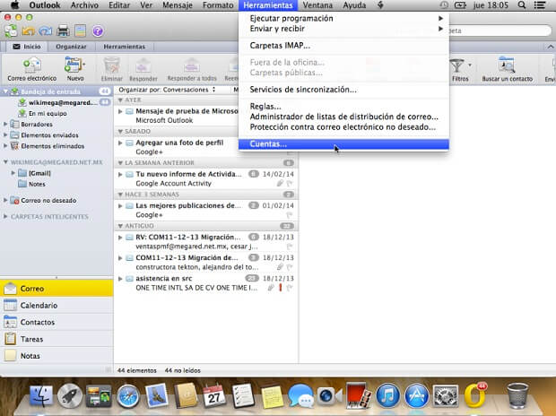Open Finder from the Dock
The height and width of the screenshot is (416, 556).
(41, 395)
